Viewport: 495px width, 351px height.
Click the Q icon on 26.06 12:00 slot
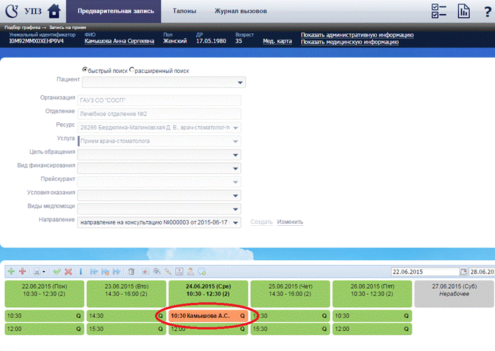[x=406, y=329]
